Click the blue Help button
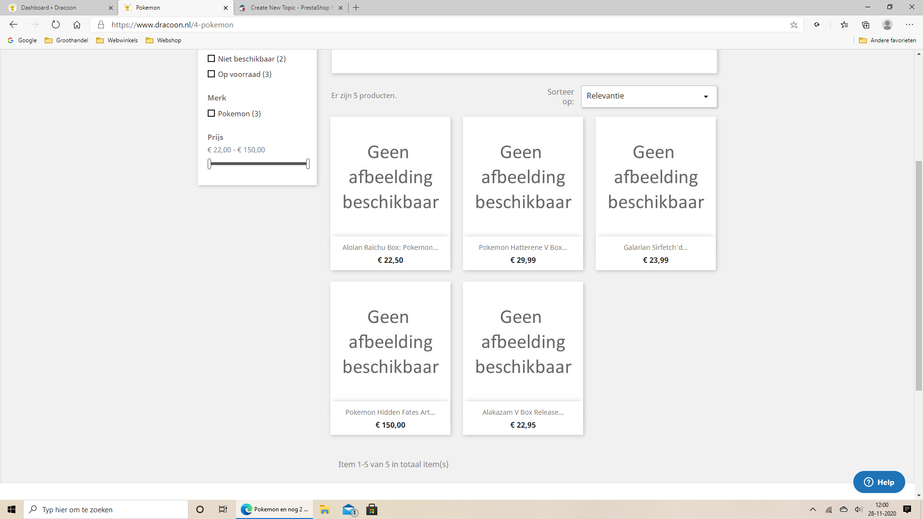This screenshot has width=923, height=519. click(x=879, y=482)
